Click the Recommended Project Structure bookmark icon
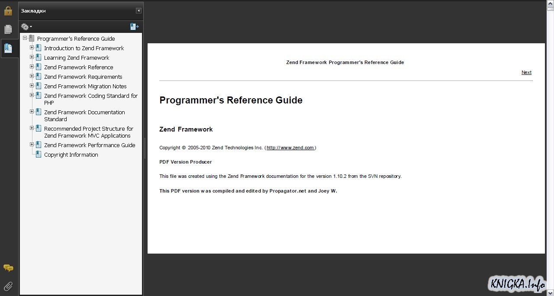 tap(39, 129)
